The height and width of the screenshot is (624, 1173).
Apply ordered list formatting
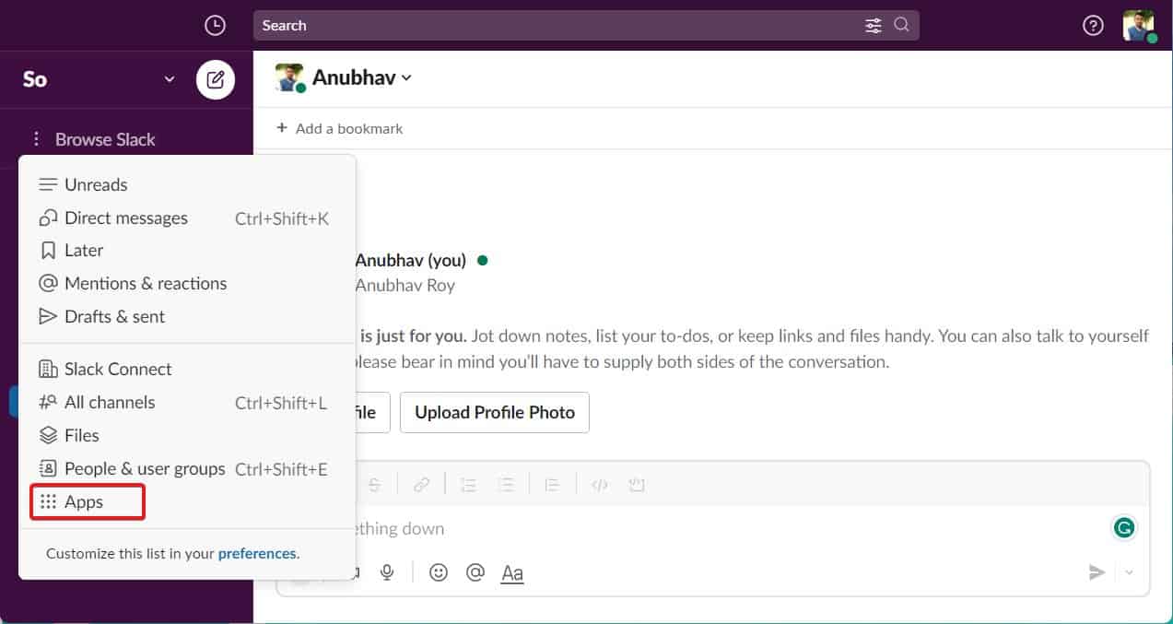click(468, 485)
